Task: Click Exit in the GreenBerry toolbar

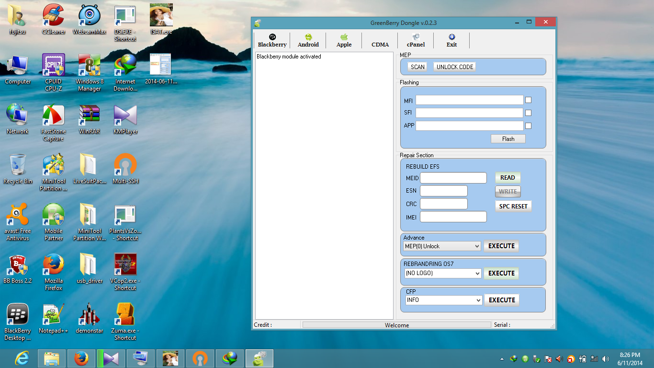Action: pyautogui.click(x=451, y=41)
